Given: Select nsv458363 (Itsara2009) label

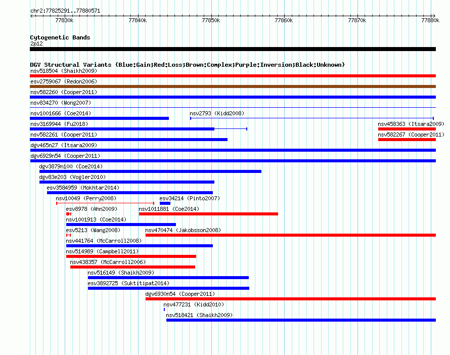Looking at the screenshot, I should click(x=411, y=124).
